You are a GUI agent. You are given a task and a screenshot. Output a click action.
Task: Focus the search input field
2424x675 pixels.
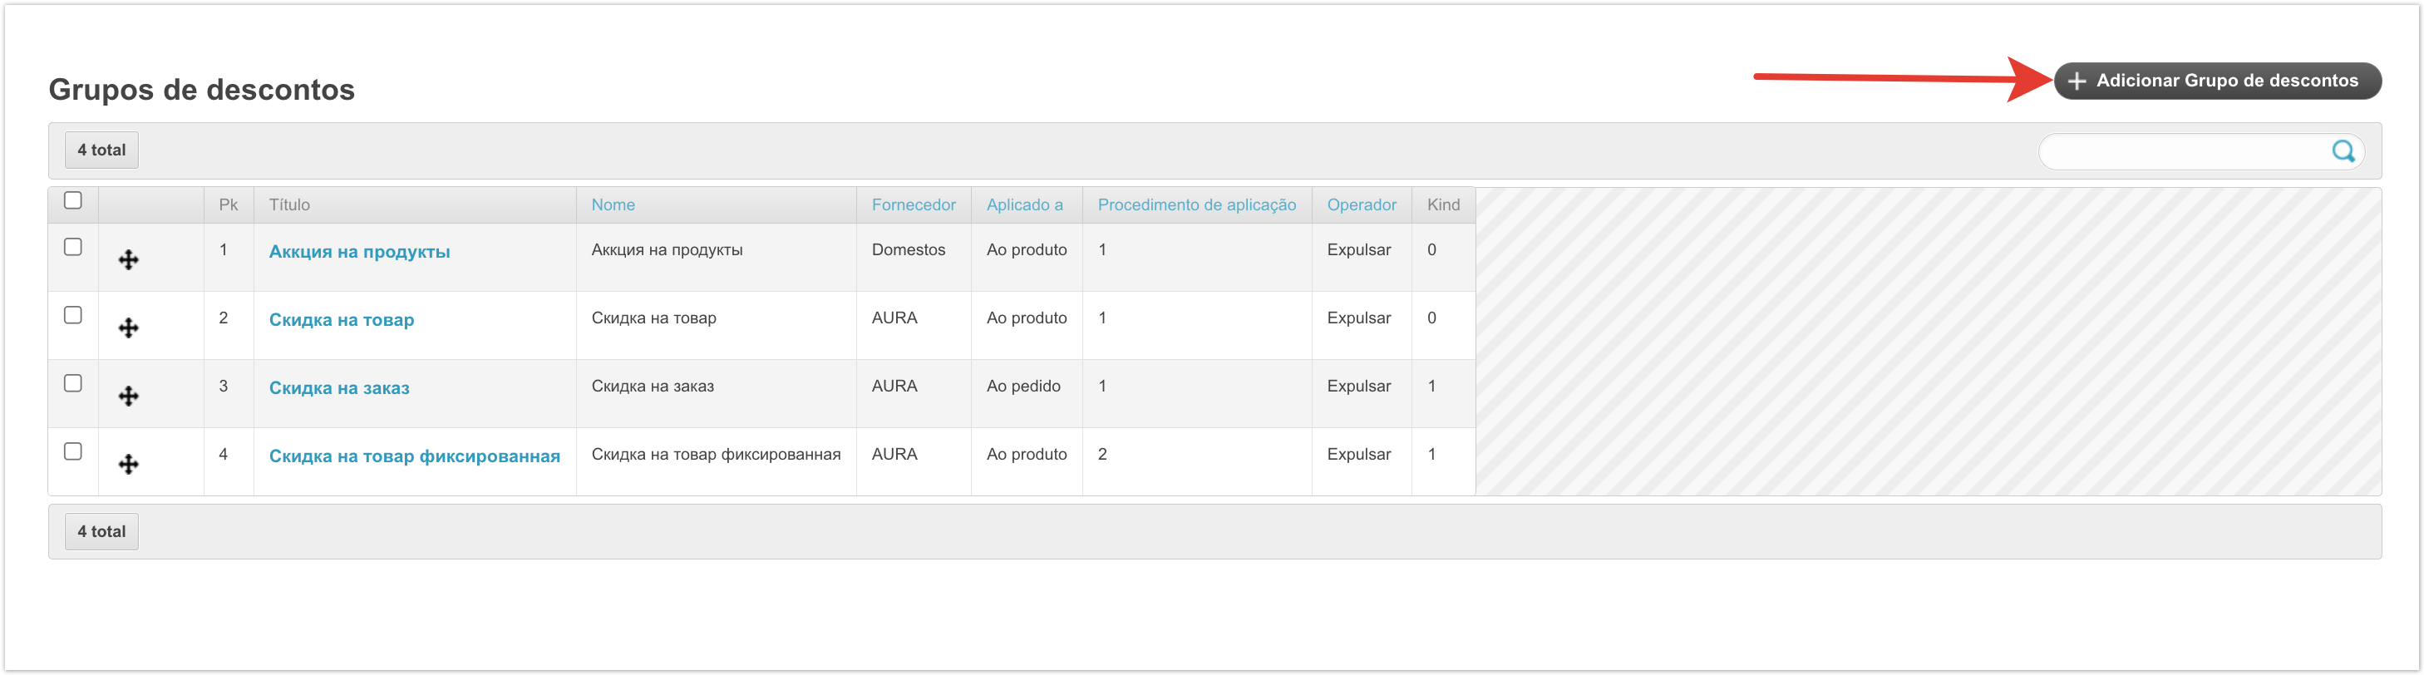[x=2183, y=150]
